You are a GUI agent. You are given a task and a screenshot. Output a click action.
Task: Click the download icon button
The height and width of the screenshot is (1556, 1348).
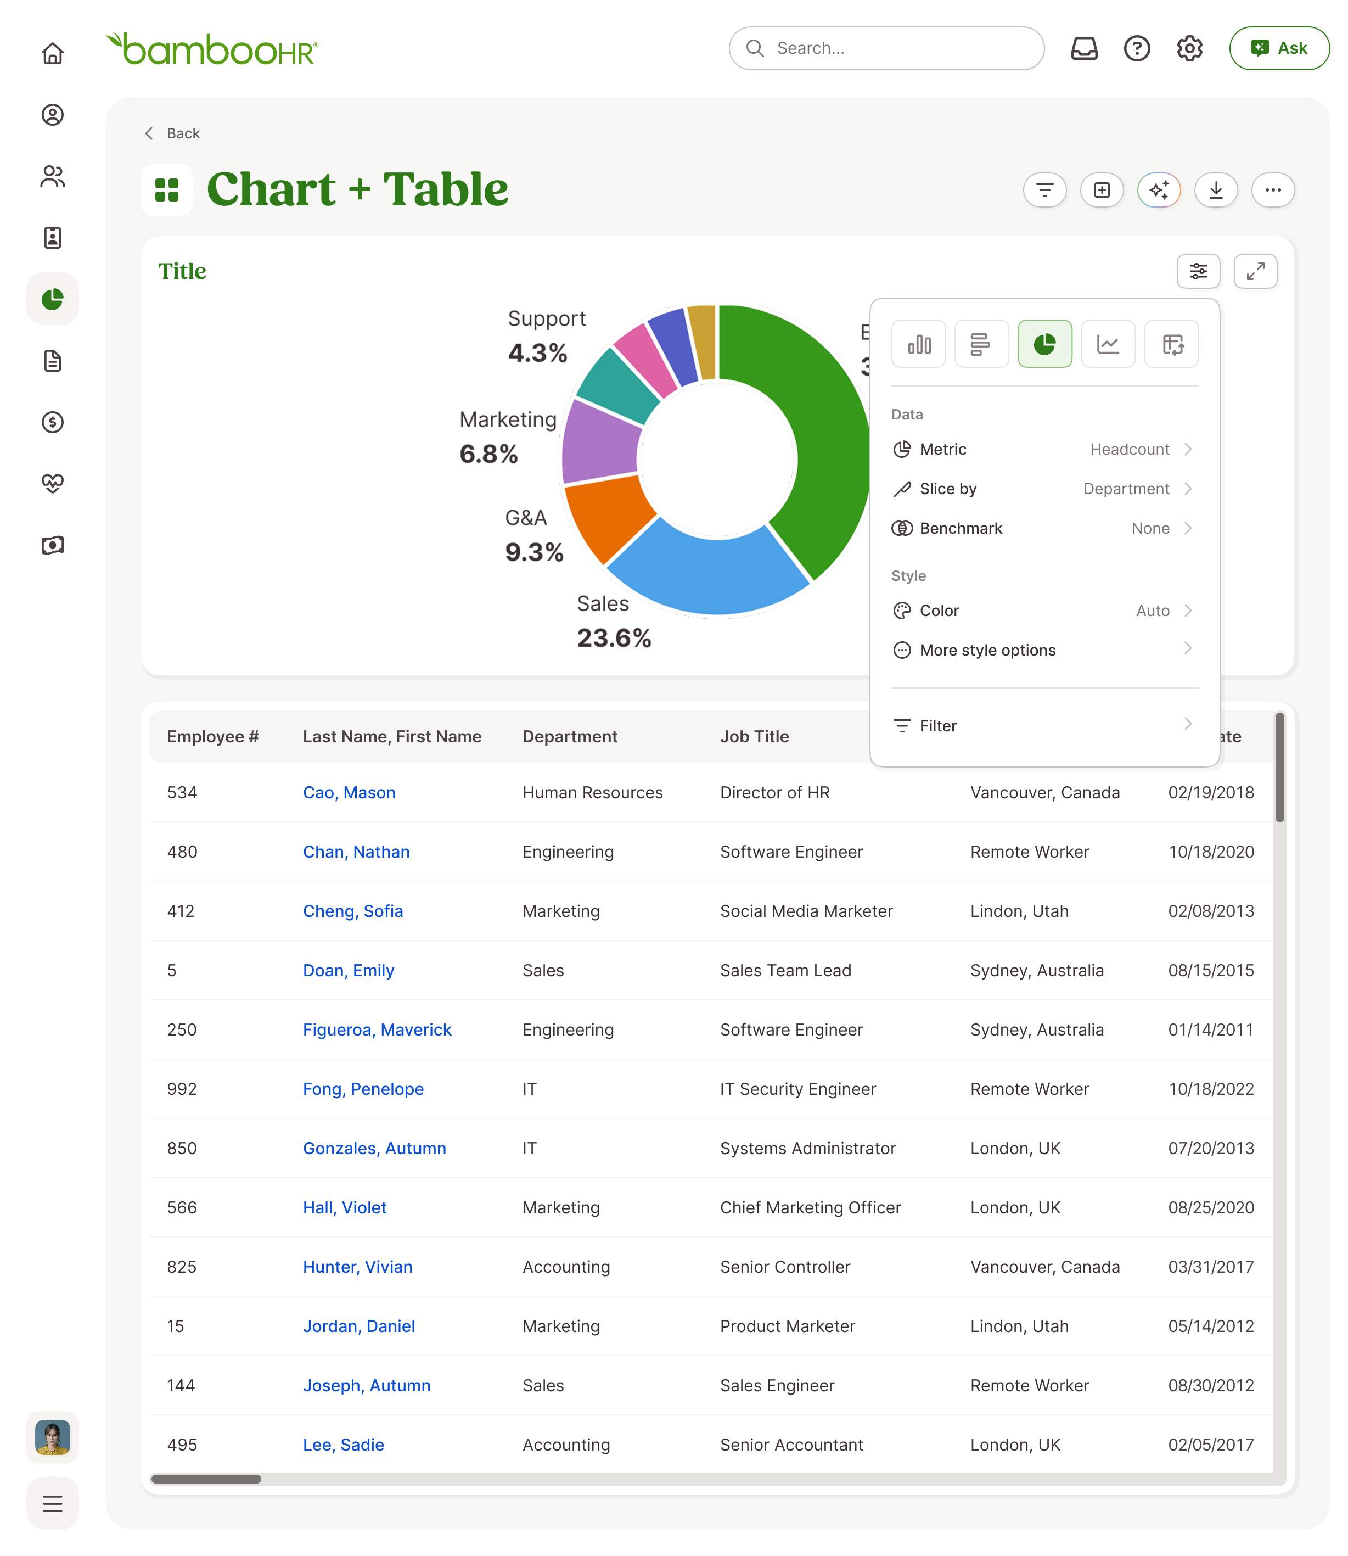point(1216,189)
